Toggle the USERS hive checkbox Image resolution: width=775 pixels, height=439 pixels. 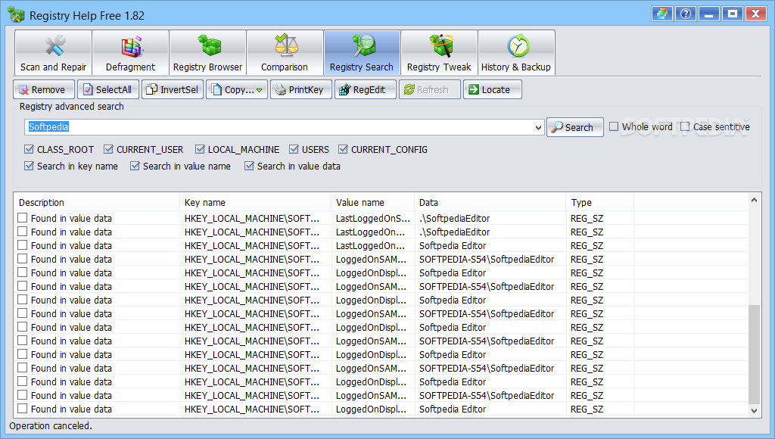tap(294, 149)
